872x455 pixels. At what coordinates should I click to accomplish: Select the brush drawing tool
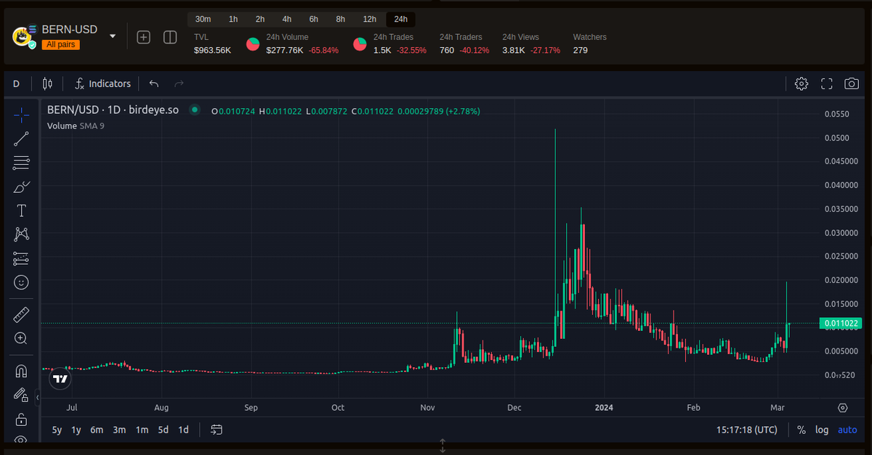point(22,186)
